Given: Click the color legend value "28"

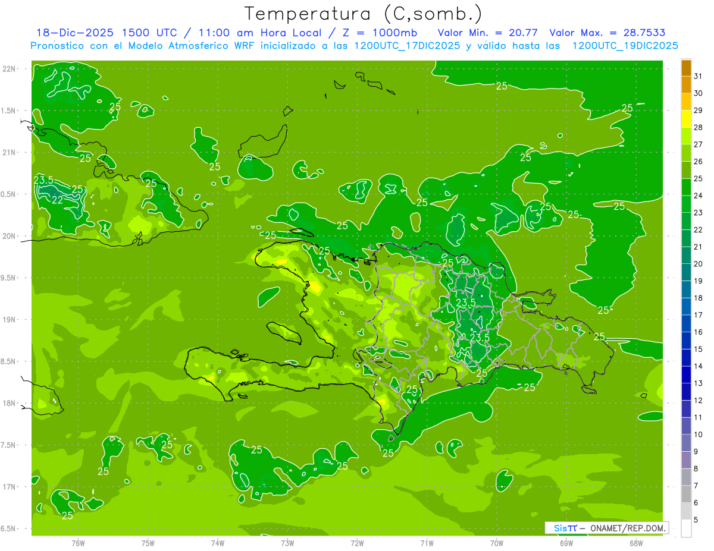Looking at the screenshot, I should 699,127.
